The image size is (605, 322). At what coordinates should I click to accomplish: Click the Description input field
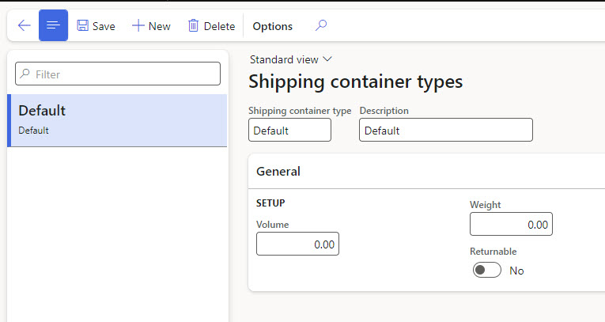click(445, 131)
